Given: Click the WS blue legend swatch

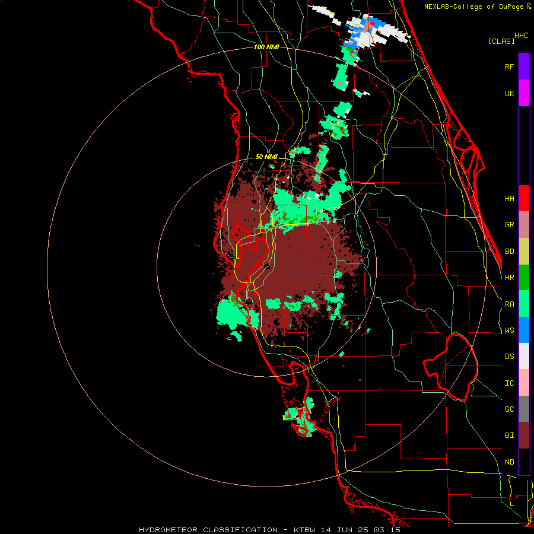Looking at the screenshot, I should [x=524, y=330].
